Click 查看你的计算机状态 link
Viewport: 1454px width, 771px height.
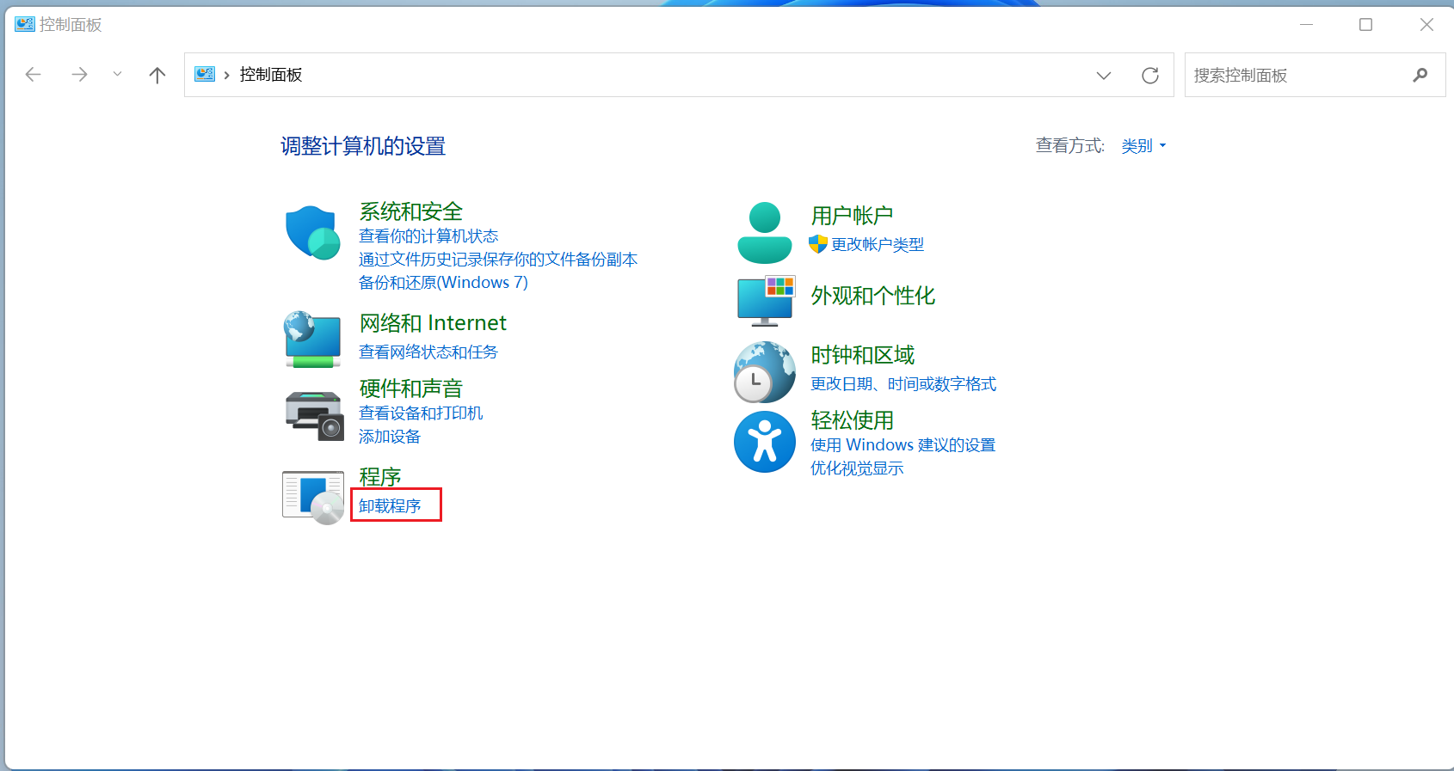[428, 236]
